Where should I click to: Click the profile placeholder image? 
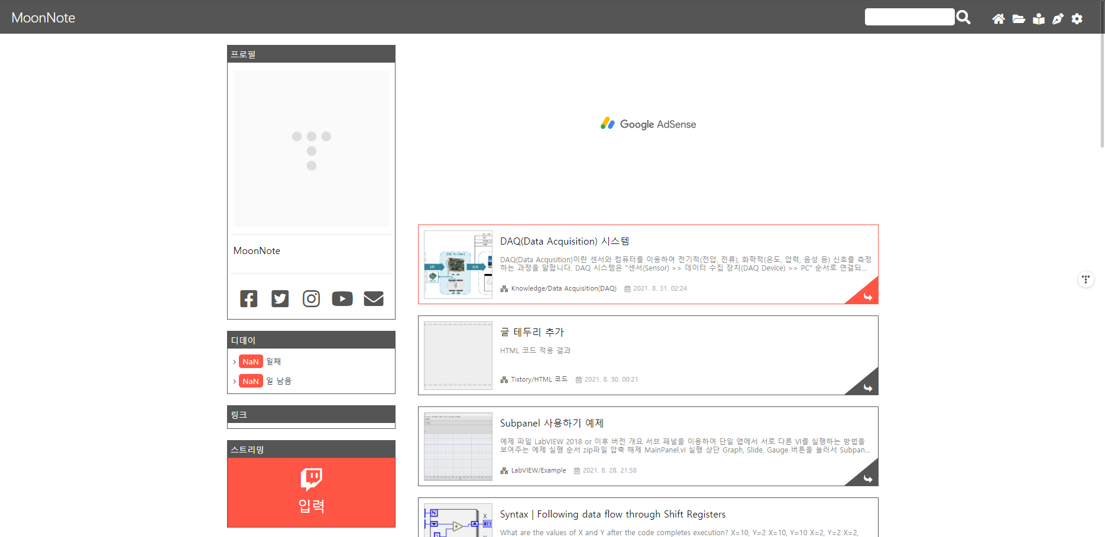tap(312, 149)
